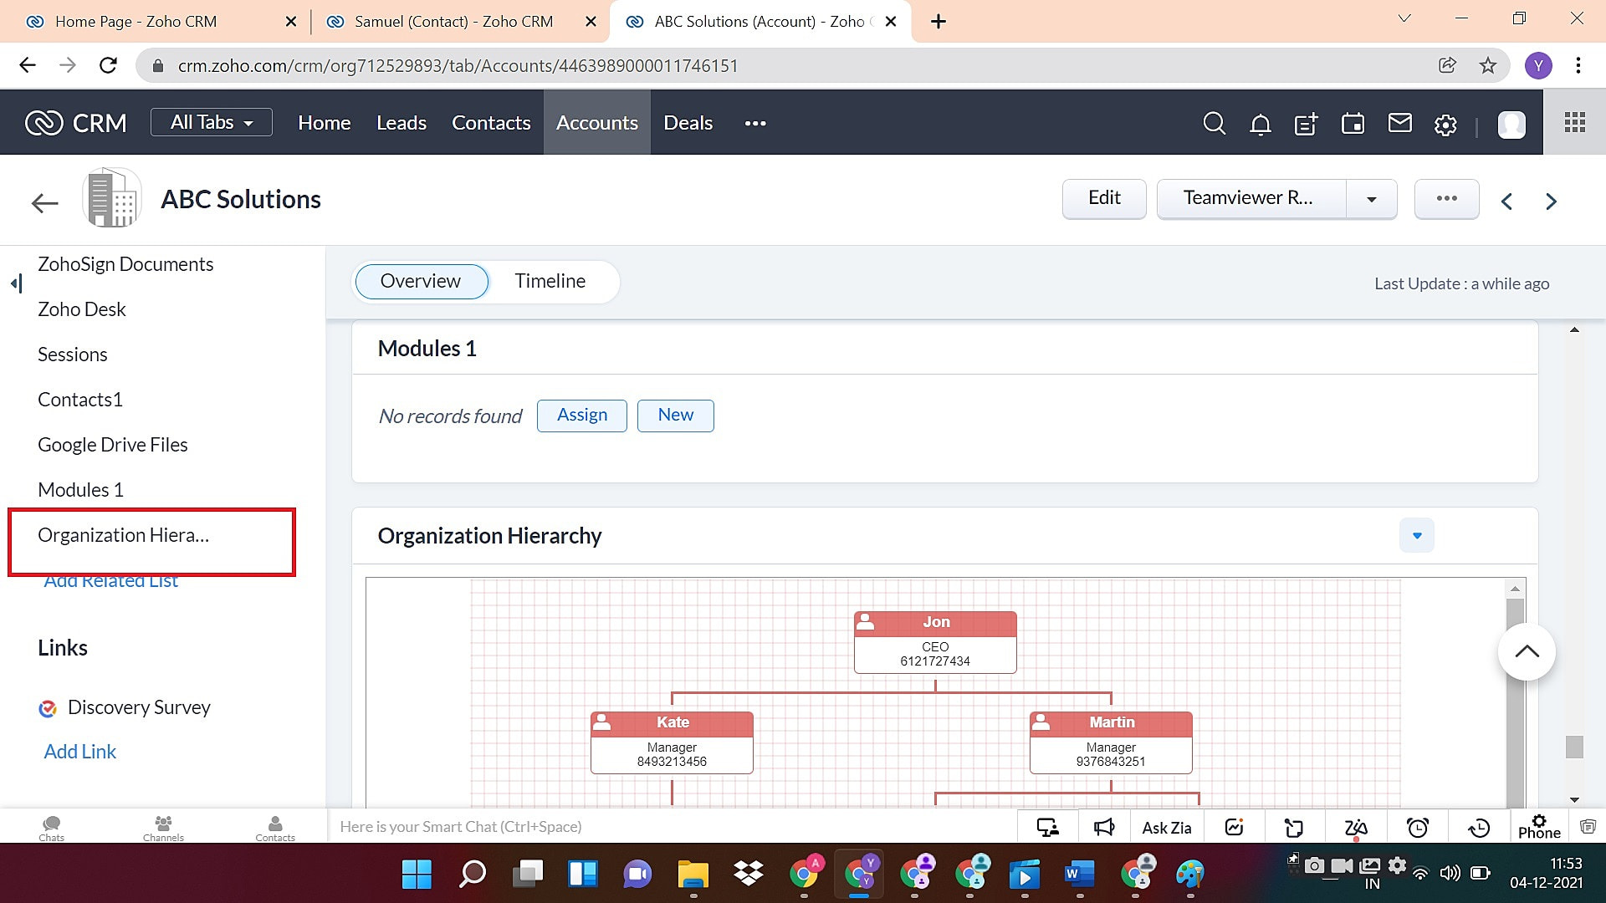Open the Teamviewer button dropdown arrow

[x=1371, y=199]
